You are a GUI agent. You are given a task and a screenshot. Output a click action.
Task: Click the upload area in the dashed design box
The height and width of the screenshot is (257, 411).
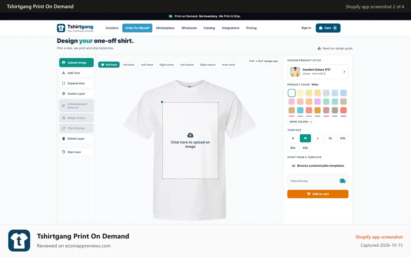tap(190, 140)
